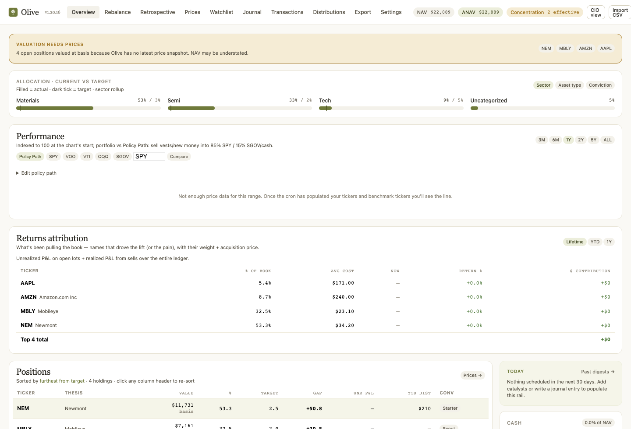Screen dimensions: 631x429
Task: Go to the Rebalance tab
Action: click(117, 12)
